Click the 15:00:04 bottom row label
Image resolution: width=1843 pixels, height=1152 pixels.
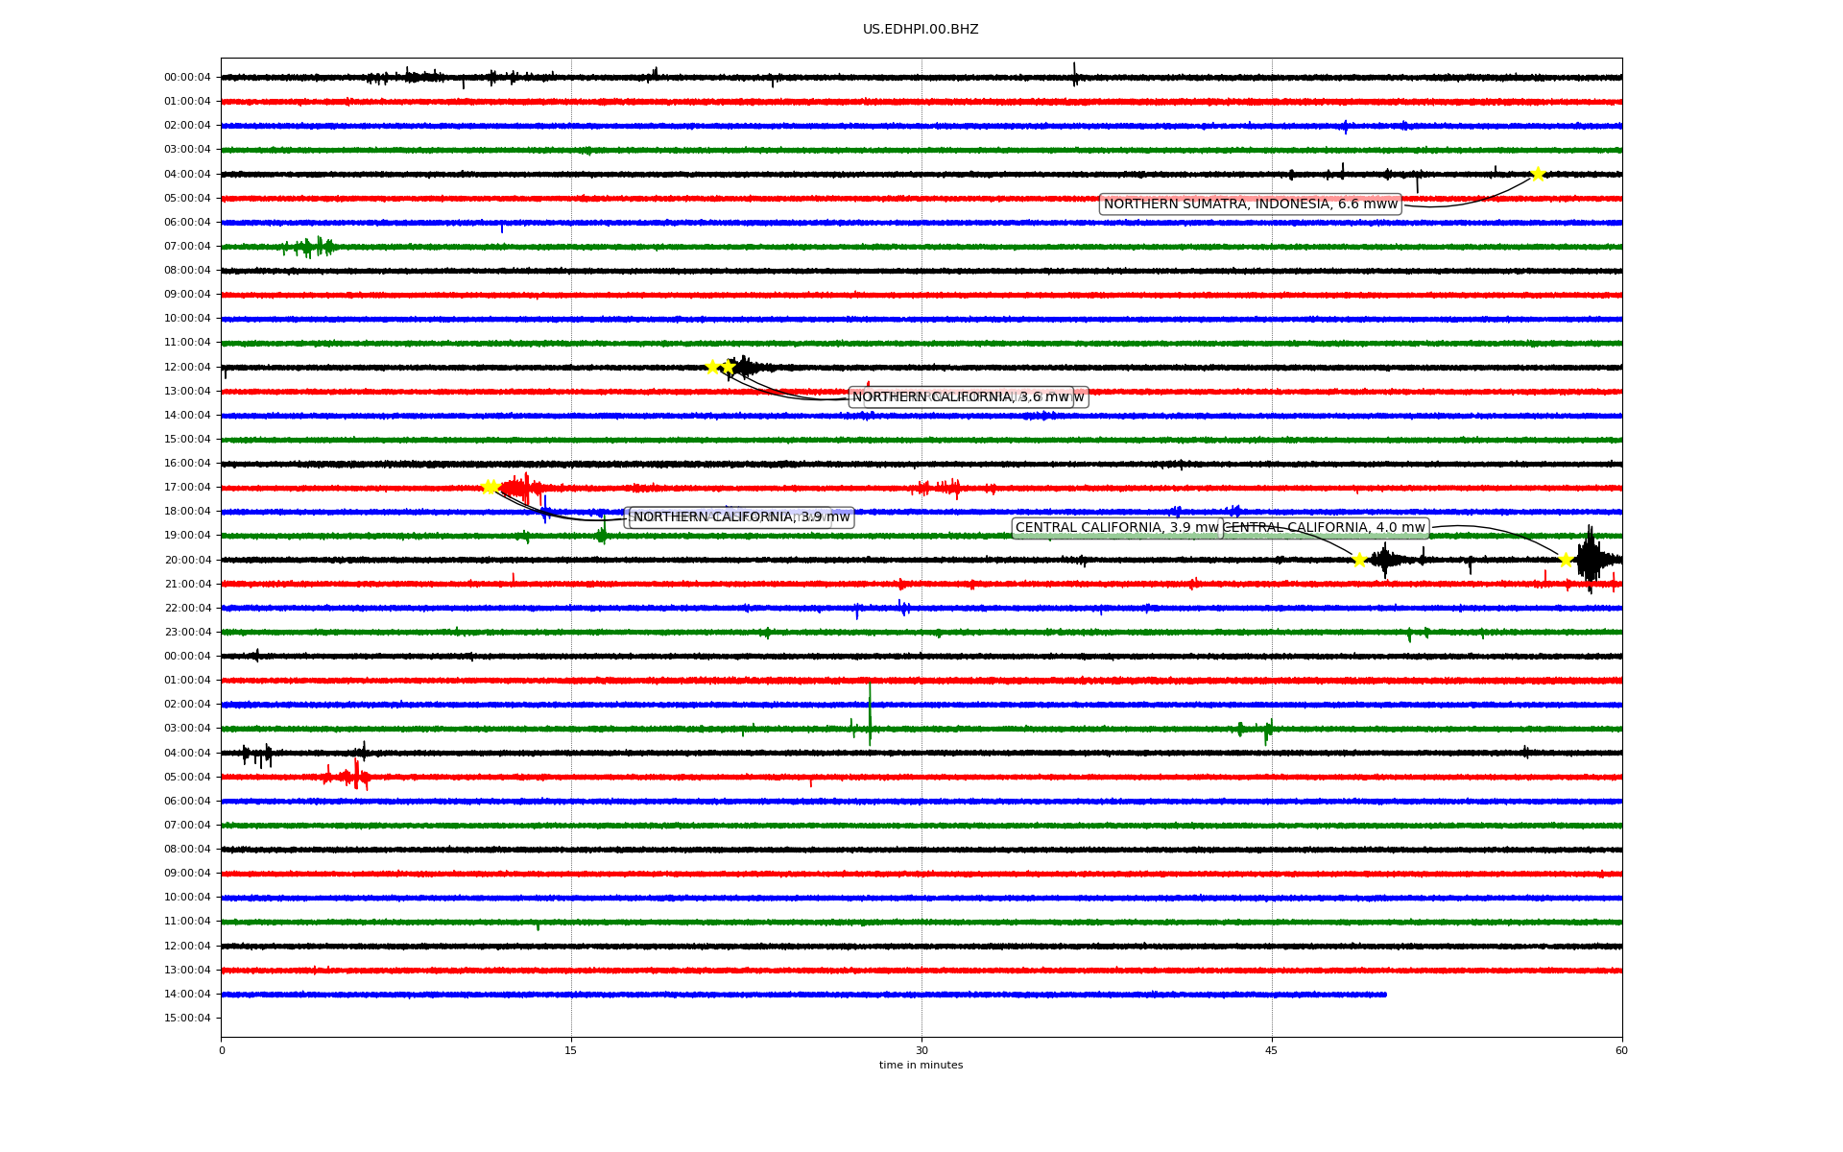[187, 1018]
